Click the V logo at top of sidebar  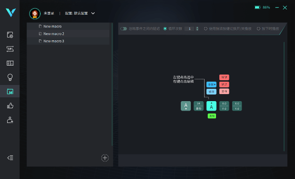(10, 12)
